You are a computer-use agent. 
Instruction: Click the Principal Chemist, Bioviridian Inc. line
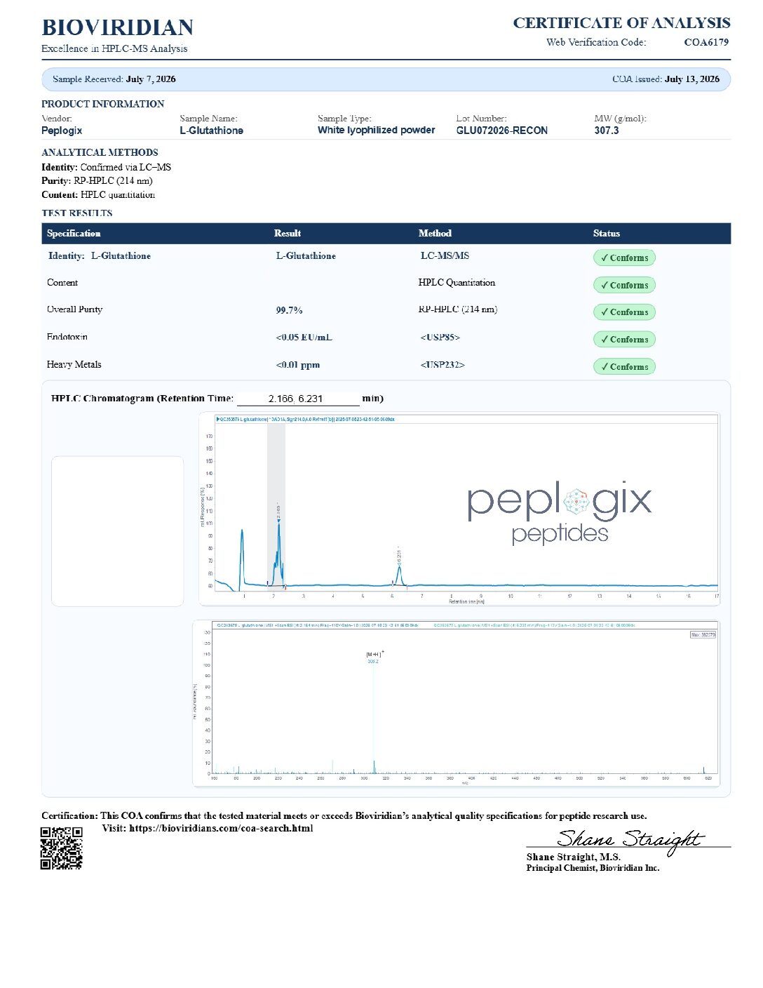[x=593, y=868]
